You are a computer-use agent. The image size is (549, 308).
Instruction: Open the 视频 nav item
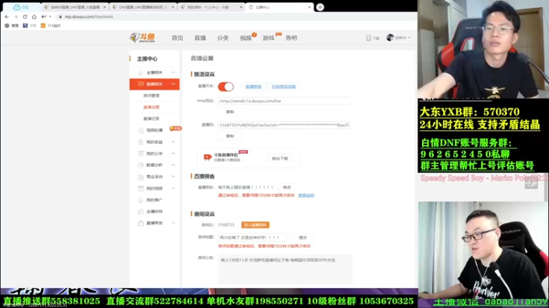(x=246, y=38)
